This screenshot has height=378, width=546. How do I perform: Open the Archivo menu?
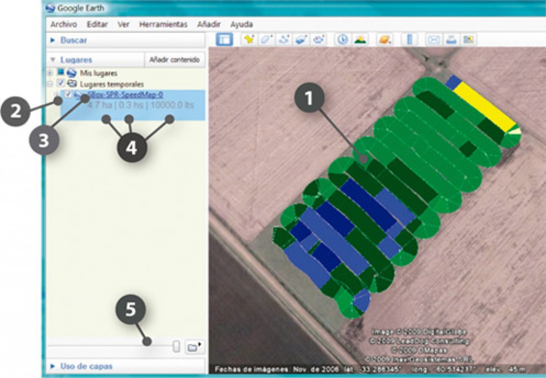pos(63,24)
